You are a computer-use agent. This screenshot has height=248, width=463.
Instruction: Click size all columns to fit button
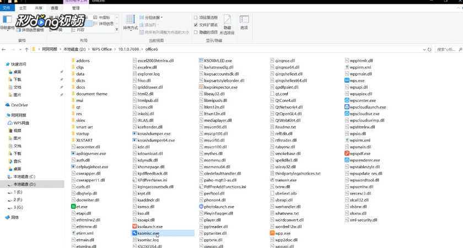tap(164, 32)
